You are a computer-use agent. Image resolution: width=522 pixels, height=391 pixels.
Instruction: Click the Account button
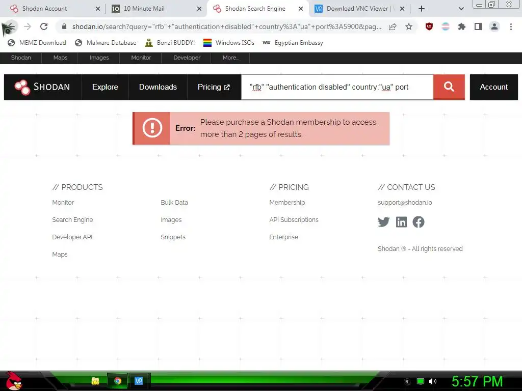493,87
